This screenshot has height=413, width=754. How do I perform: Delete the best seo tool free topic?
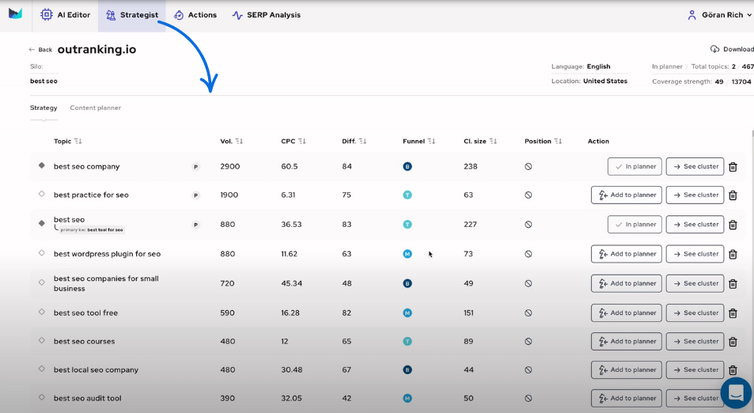coord(733,313)
